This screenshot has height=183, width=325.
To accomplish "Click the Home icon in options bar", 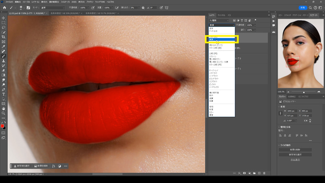I will pos(3,8).
